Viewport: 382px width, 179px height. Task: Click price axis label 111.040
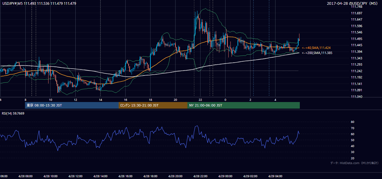pyautogui.click(x=357, y=97)
